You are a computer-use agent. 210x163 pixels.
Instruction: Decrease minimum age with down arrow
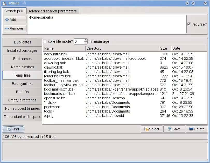[x=86, y=43]
